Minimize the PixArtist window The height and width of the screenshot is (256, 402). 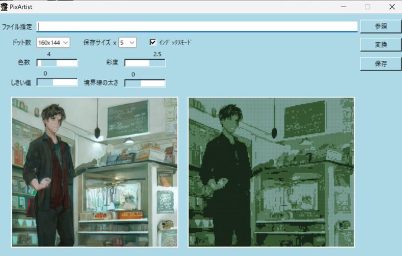pyautogui.click(x=343, y=7)
